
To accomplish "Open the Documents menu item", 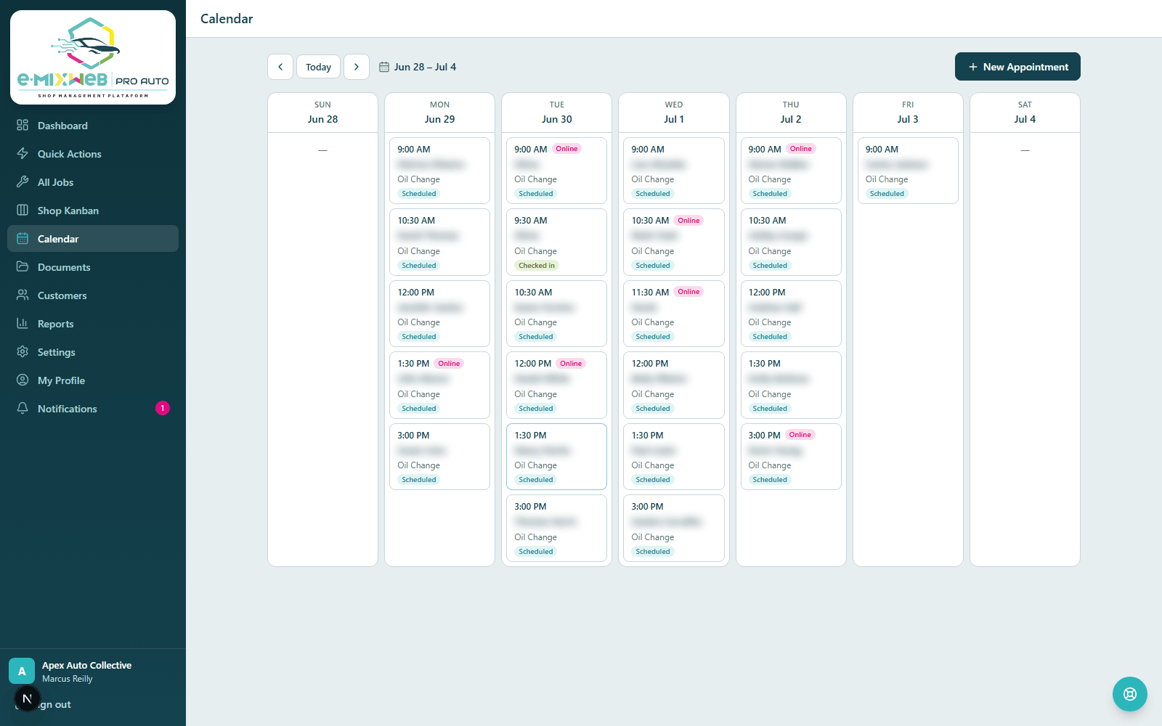I will [x=93, y=267].
